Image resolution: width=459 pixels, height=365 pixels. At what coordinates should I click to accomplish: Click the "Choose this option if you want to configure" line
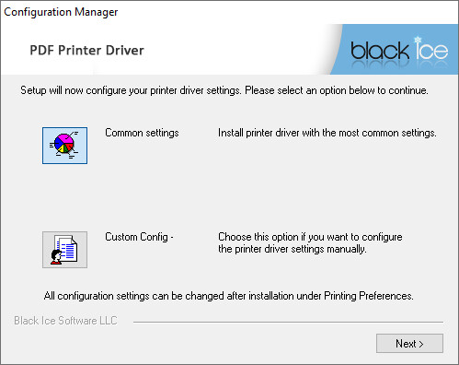pos(310,237)
